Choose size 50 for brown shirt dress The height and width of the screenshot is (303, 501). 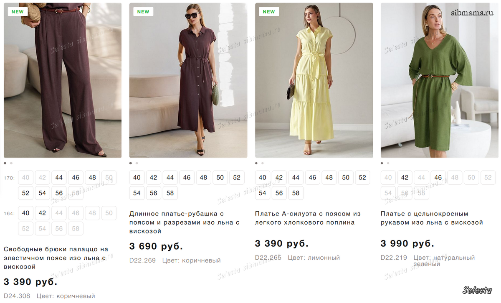point(220,178)
